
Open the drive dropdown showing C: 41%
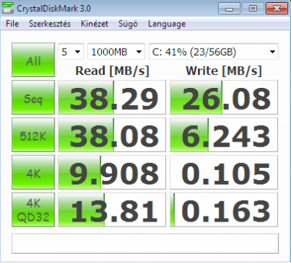[x=214, y=52]
